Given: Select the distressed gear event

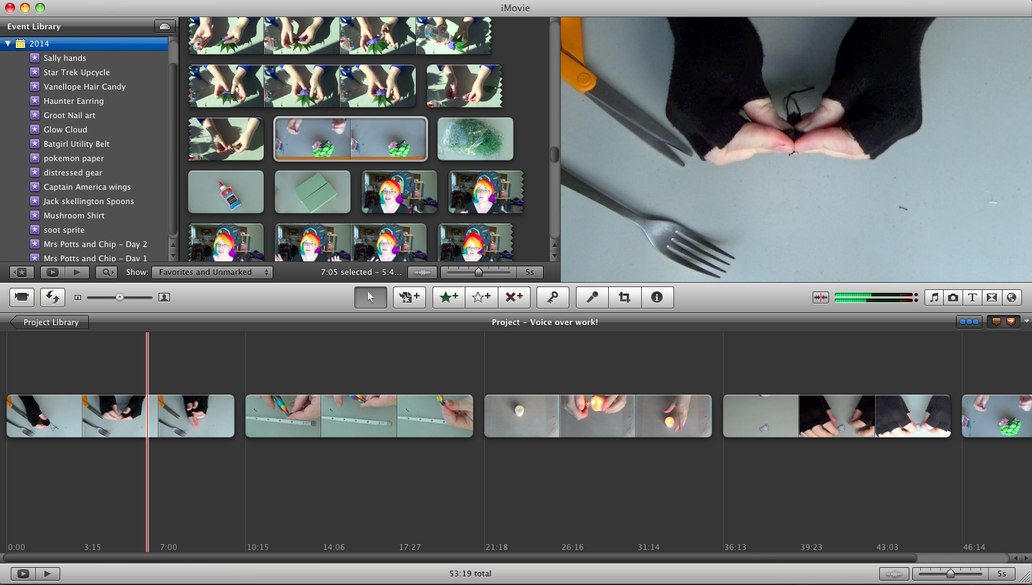Looking at the screenshot, I should pos(73,173).
